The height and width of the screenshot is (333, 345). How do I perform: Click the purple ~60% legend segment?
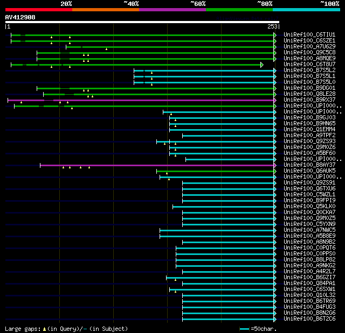[x=172, y=10]
